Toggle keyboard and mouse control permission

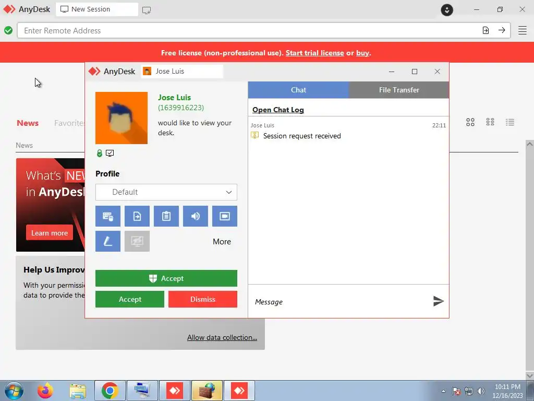pyautogui.click(x=107, y=216)
